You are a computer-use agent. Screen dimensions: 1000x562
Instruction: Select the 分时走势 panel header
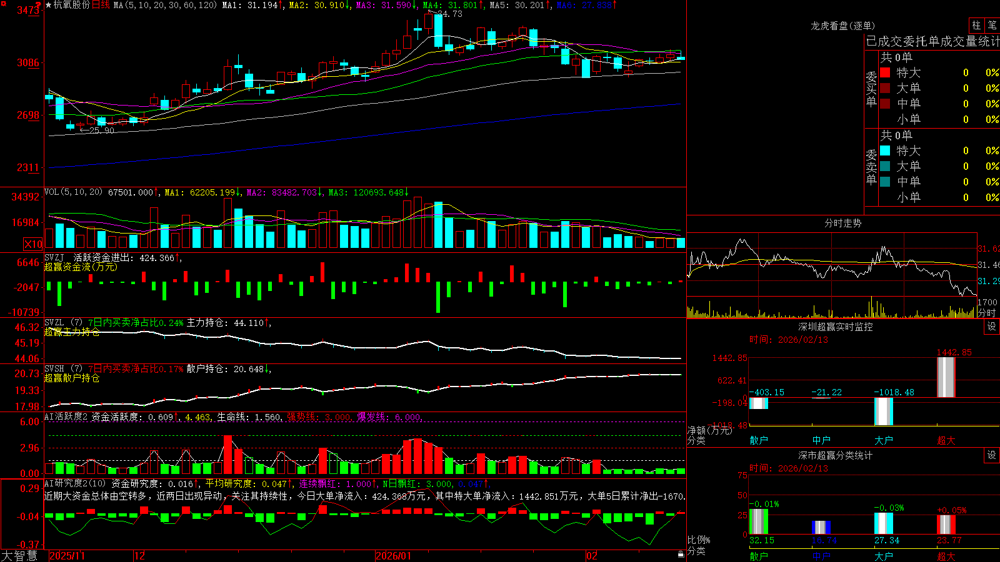842,223
